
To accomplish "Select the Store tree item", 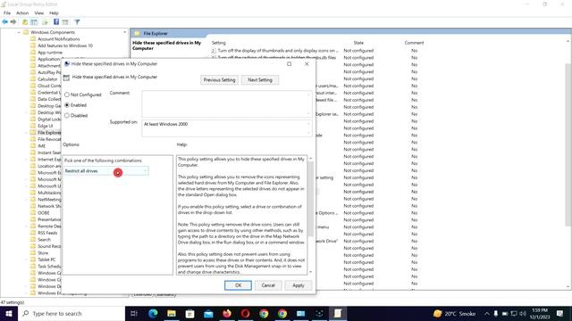I will 43,252.
